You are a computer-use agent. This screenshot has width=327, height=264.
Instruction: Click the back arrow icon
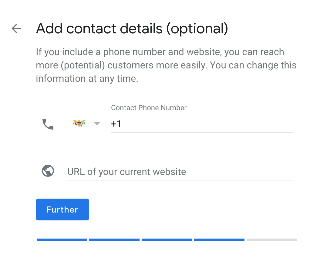(x=16, y=28)
